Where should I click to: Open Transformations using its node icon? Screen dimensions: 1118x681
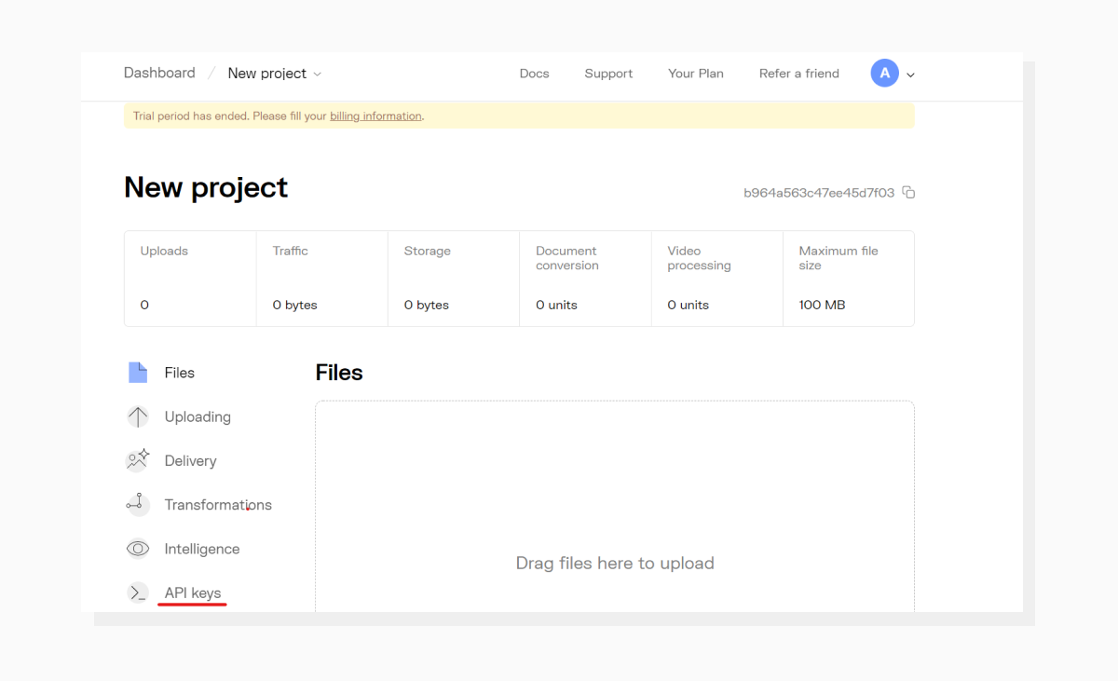(x=137, y=504)
